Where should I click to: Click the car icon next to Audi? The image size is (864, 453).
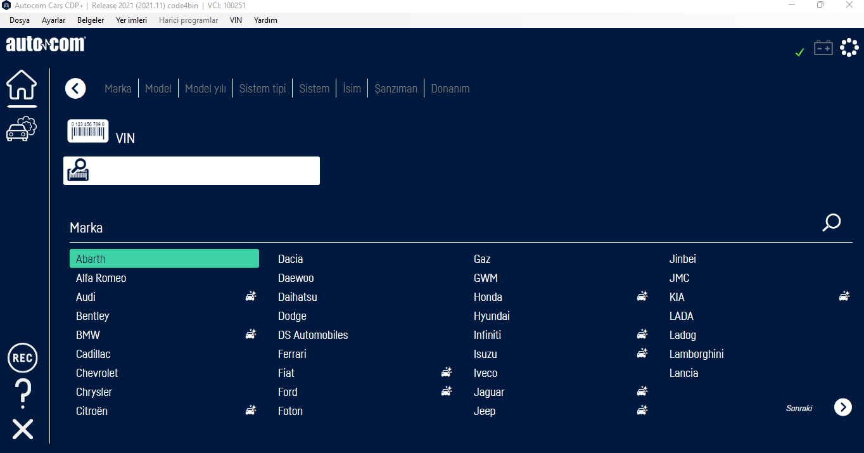tap(251, 296)
